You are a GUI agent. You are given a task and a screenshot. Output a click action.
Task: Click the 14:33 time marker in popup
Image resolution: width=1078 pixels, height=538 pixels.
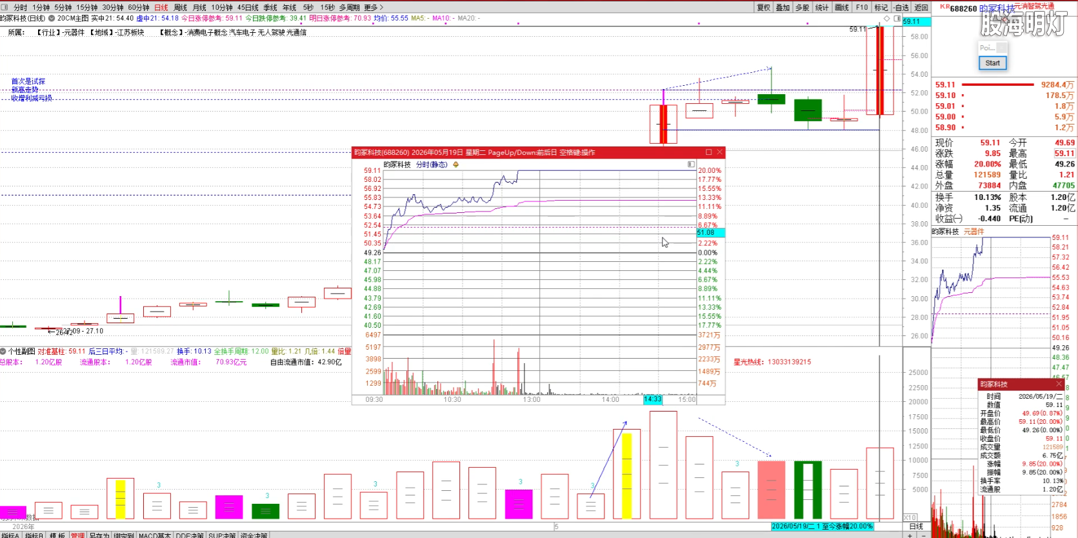[653, 399]
